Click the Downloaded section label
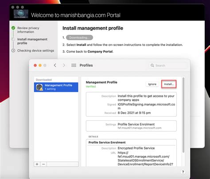 tap(44, 80)
